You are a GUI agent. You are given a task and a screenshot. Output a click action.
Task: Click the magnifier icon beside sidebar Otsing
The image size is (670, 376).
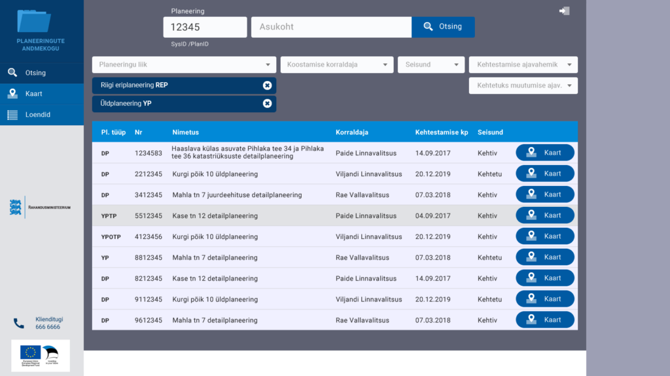click(x=12, y=72)
